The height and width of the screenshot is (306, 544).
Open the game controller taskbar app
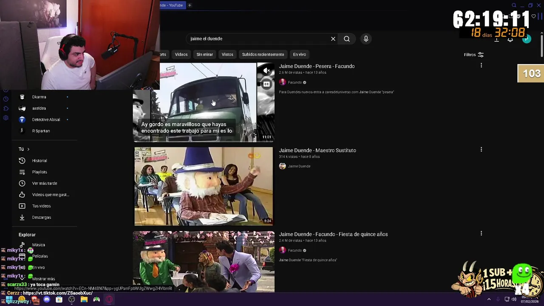[96, 300]
